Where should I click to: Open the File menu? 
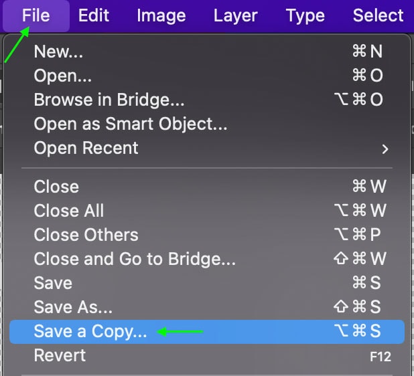pos(36,15)
